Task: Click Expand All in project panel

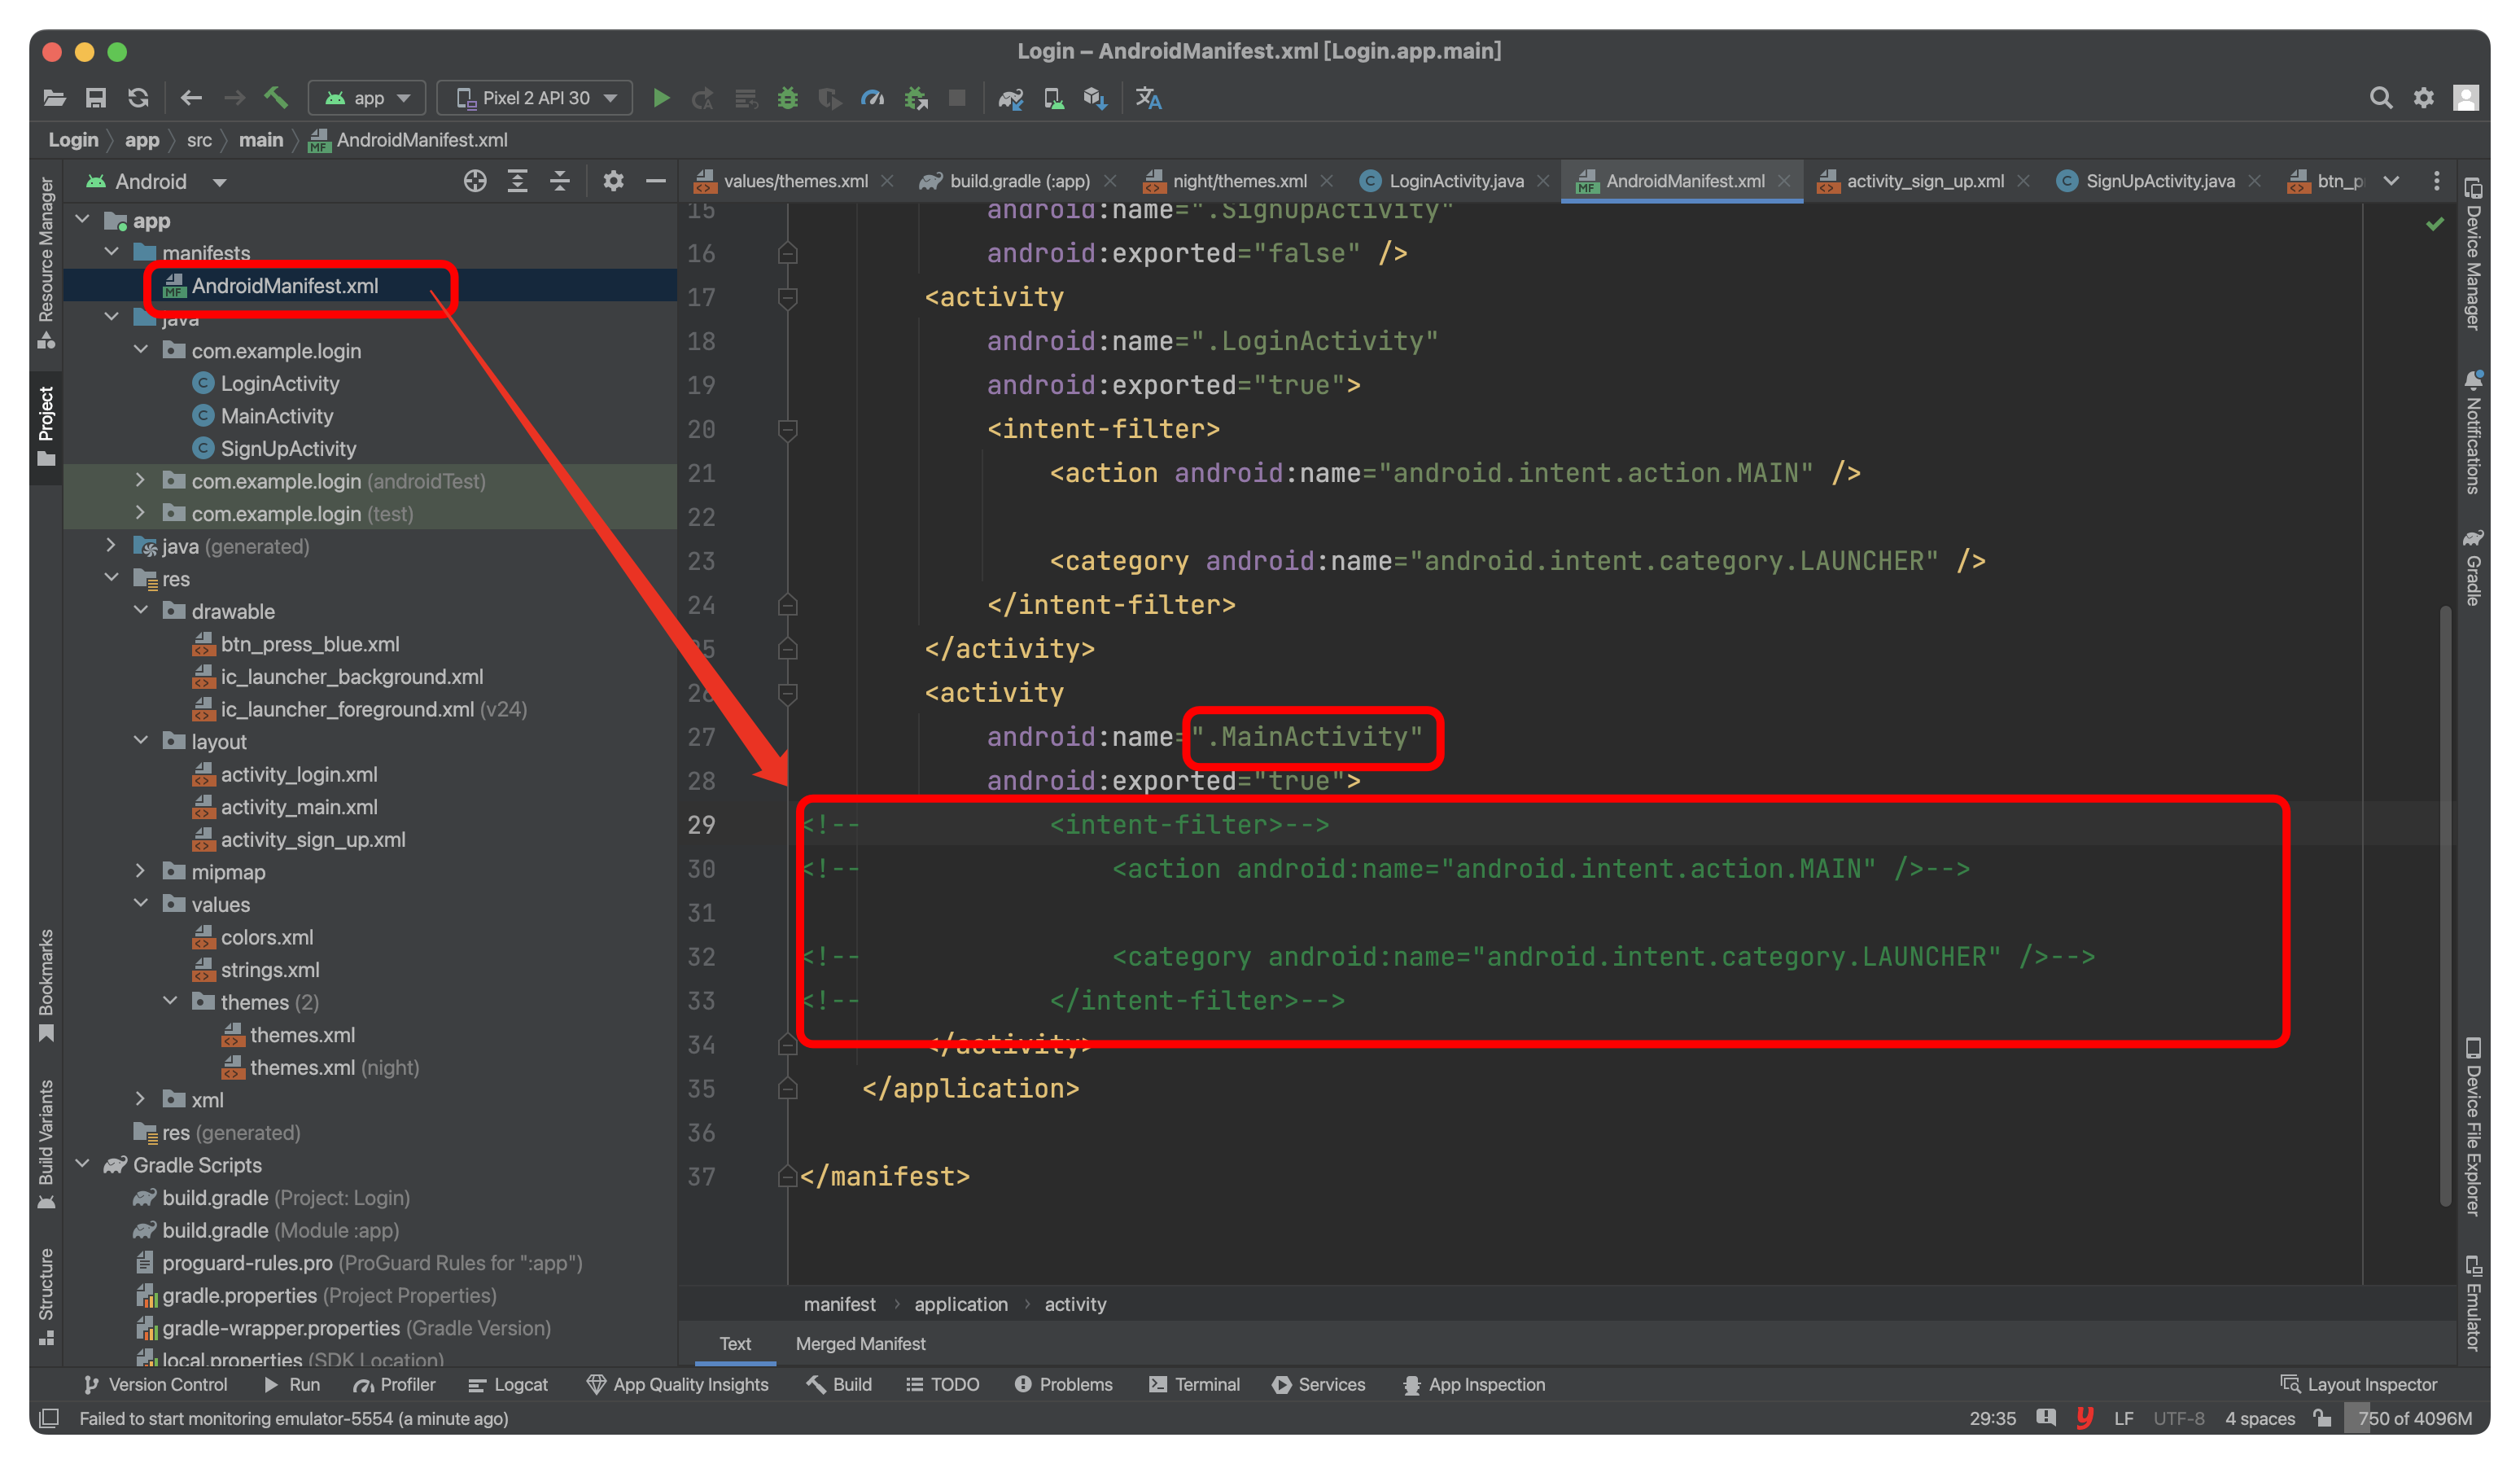Action: pyautogui.click(x=517, y=181)
